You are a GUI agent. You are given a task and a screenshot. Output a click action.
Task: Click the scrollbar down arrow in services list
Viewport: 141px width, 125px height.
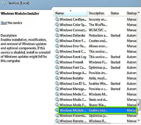click(139, 120)
